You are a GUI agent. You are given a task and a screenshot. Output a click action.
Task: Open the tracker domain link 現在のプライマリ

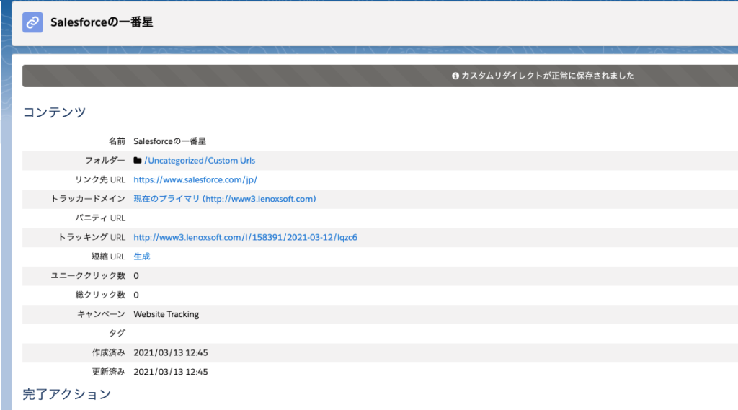(x=225, y=199)
